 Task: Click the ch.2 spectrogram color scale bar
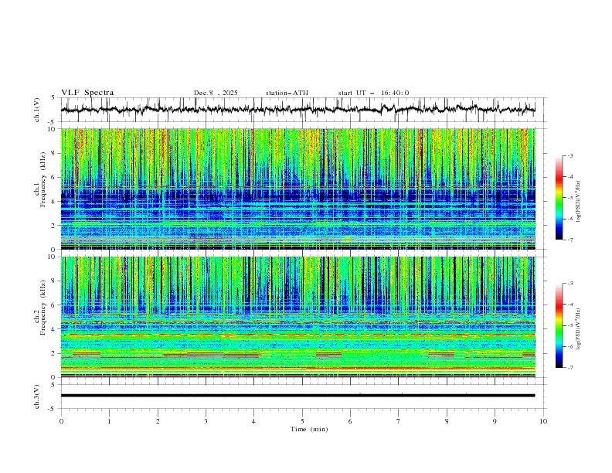[559, 325]
